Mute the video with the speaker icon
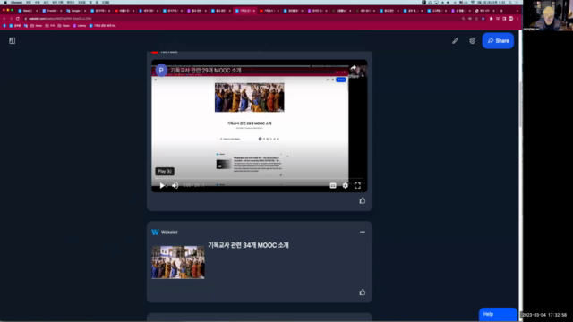The image size is (573, 322). point(175,185)
